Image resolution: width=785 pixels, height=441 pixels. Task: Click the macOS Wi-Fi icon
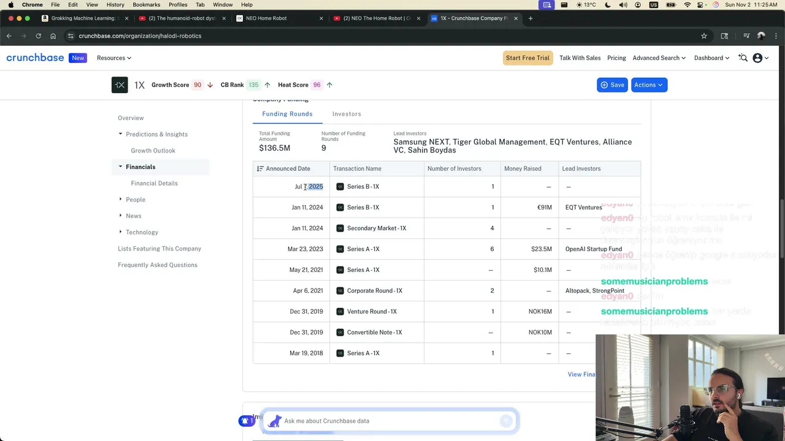pyautogui.click(x=687, y=4)
